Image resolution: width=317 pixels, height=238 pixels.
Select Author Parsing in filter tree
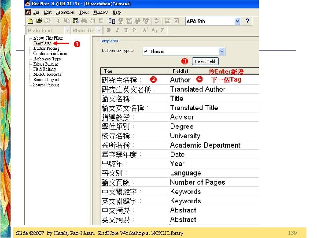pos(46,48)
